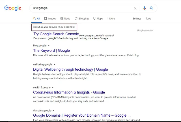Click the covid19.google site address
Viewport: 181px width, 122px height.
(42, 88)
